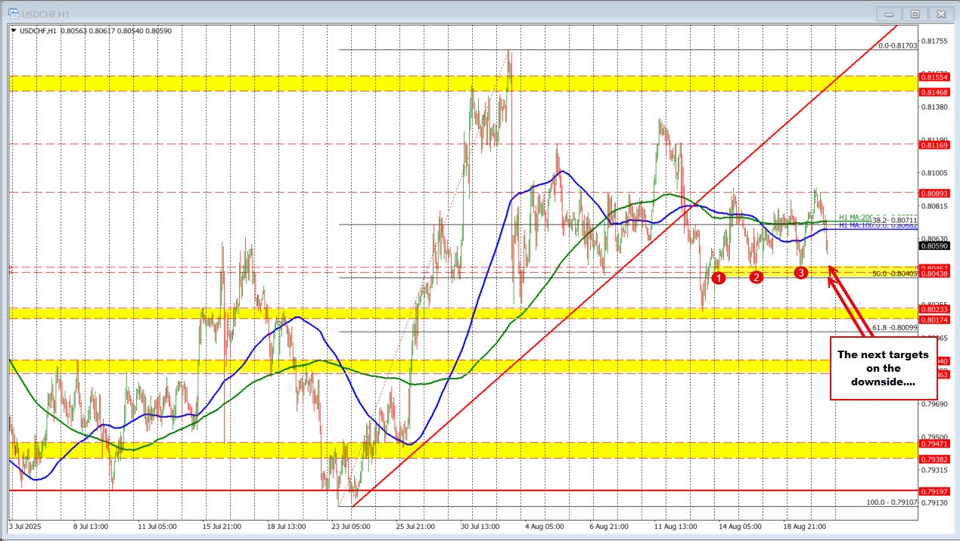Click the 50.0 Fibonacci level label 0.80405
The height and width of the screenshot is (541, 960).
[894, 274]
